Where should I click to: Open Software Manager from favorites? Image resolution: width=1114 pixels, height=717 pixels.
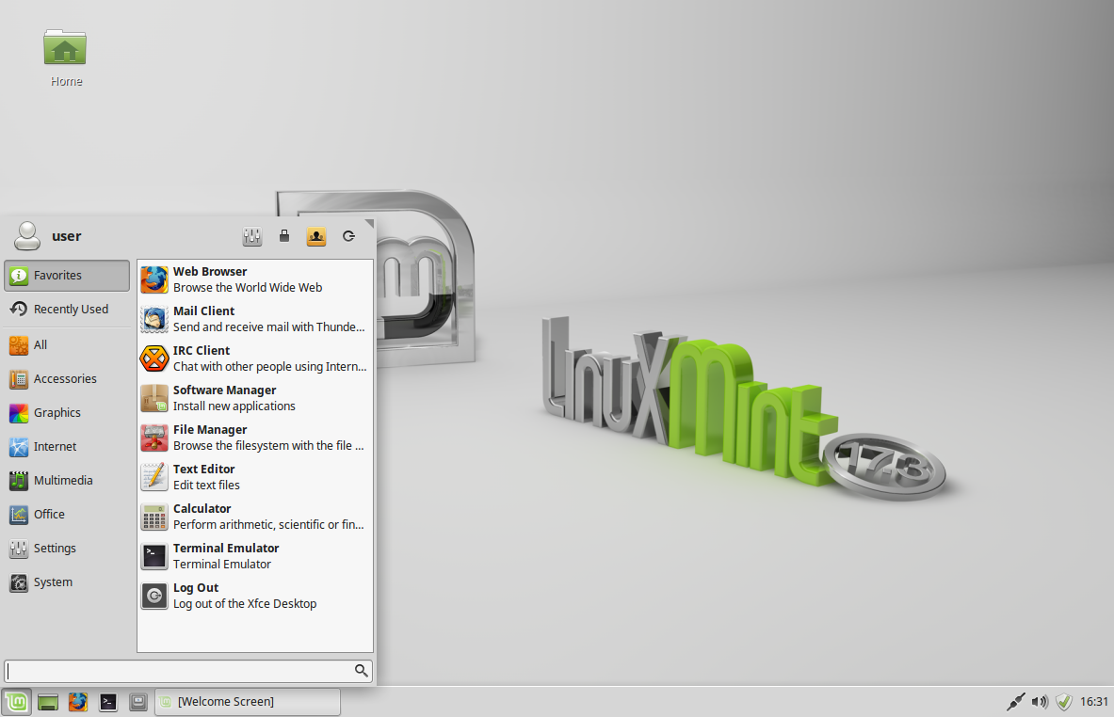[x=255, y=398]
